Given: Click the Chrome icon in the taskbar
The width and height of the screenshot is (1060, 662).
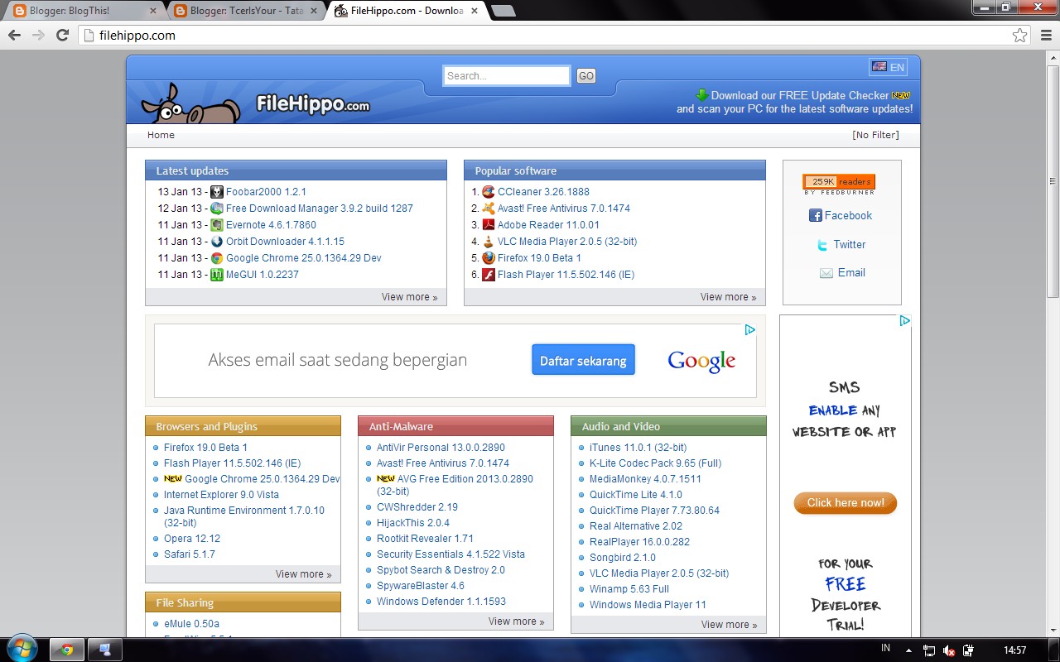Looking at the screenshot, I should point(67,650).
